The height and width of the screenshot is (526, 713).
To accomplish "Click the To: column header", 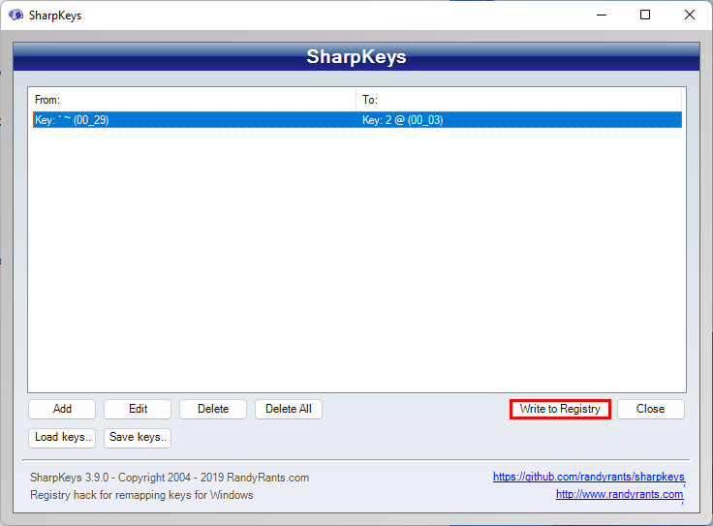I will coord(518,100).
